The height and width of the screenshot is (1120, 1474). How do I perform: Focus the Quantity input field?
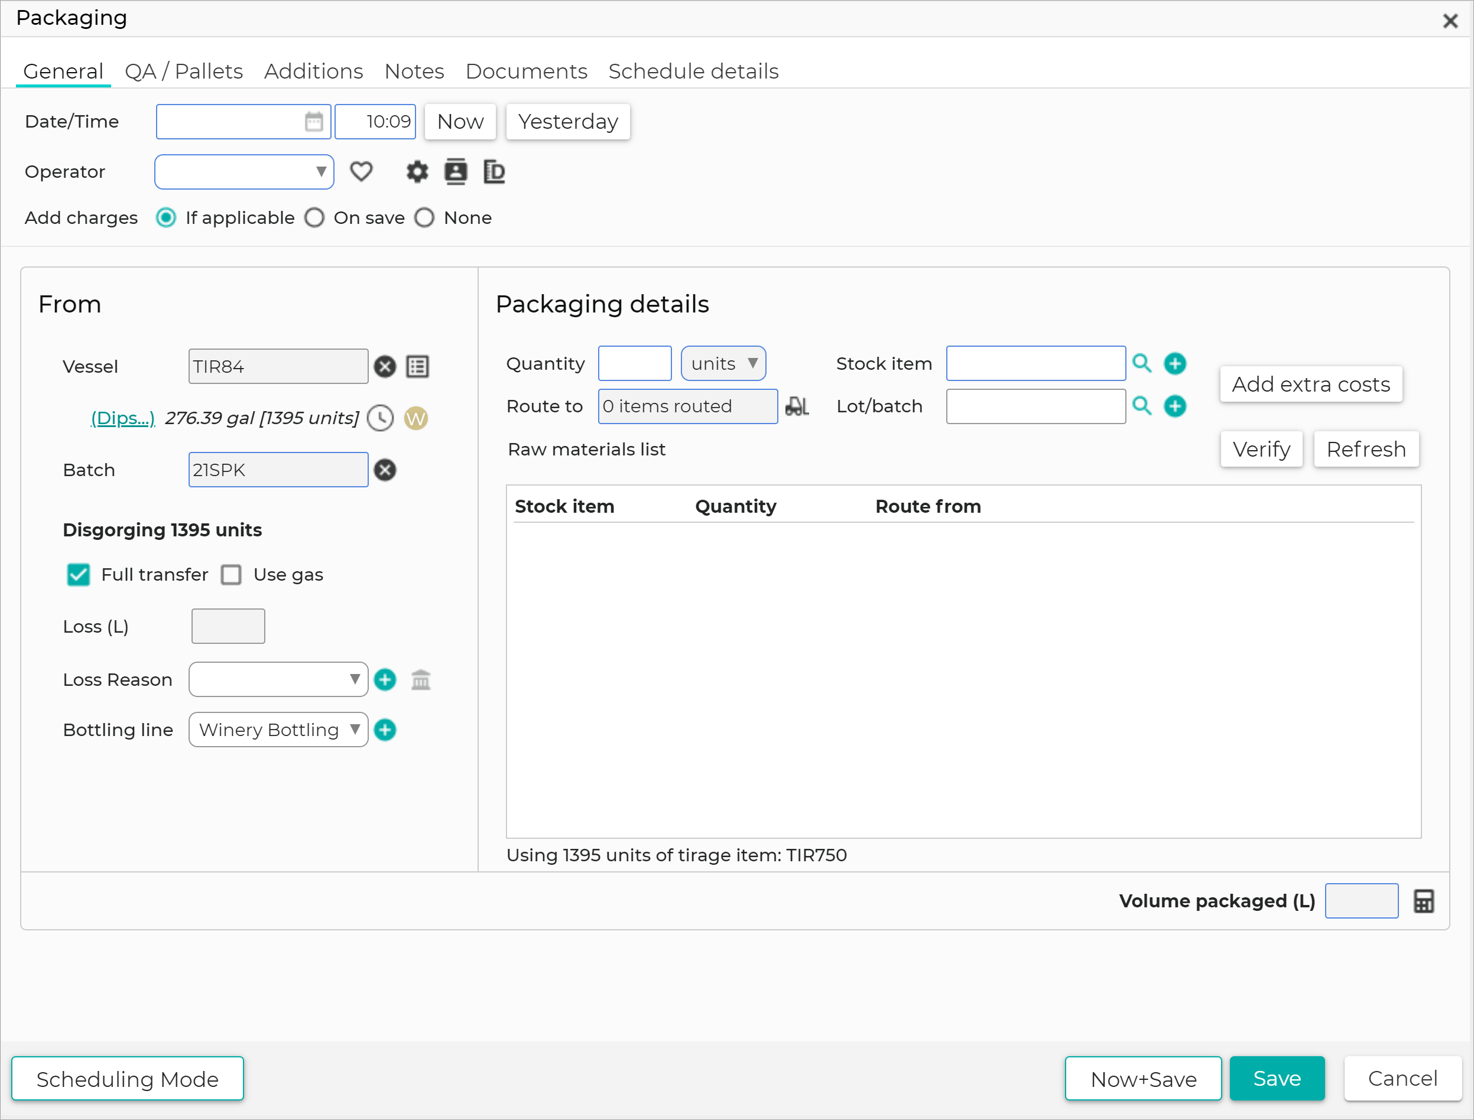[635, 363]
